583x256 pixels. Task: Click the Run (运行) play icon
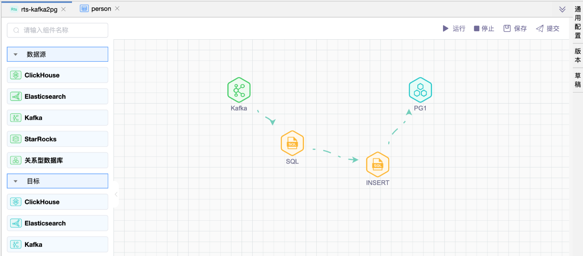tap(446, 29)
